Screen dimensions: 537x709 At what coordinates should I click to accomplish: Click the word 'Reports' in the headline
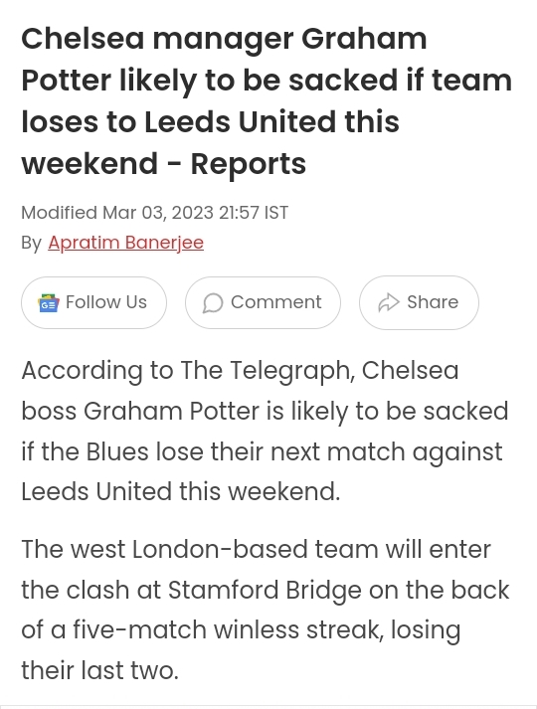(x=249, y=163)
